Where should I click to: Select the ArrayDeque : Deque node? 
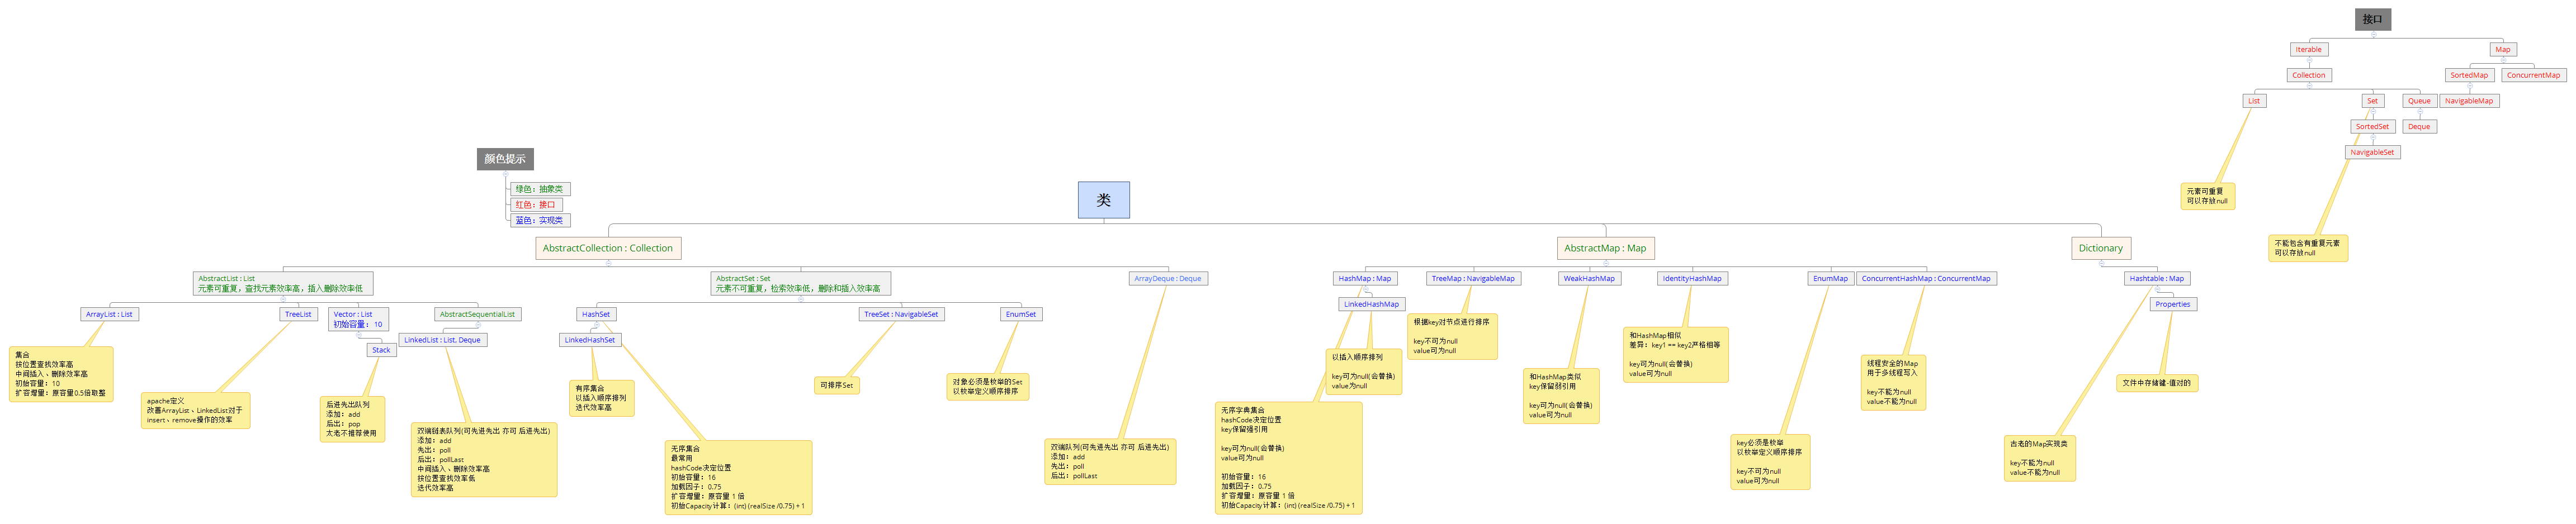tap(1168, 279)
